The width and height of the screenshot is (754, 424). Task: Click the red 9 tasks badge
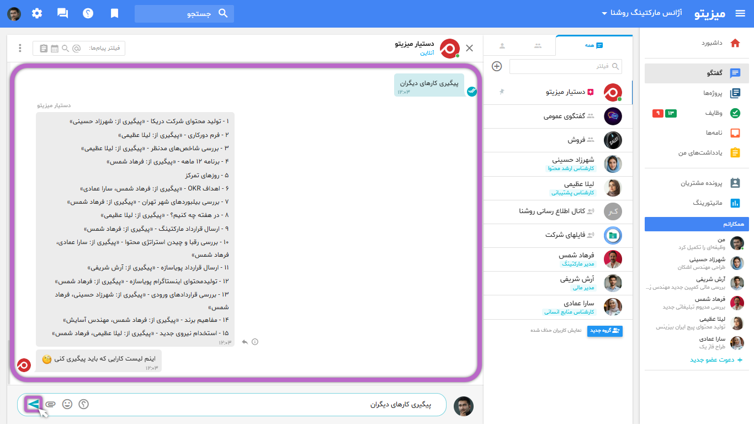click(x=657, y=114)
